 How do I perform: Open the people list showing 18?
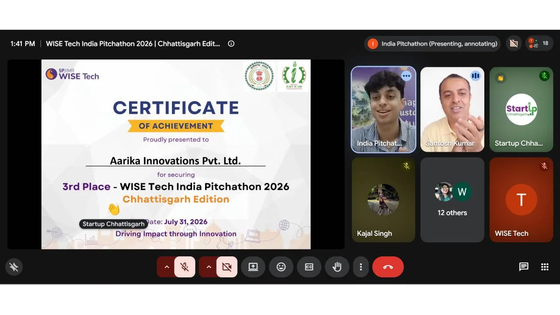[539, 43]
